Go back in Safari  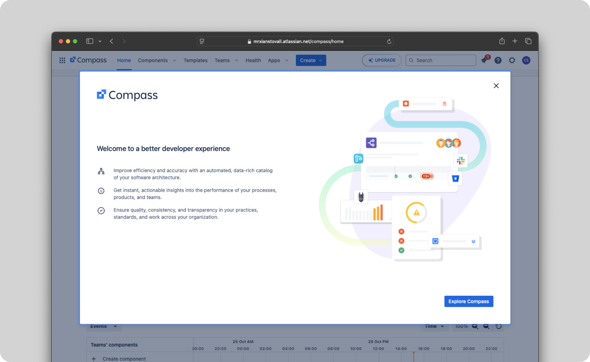(x=111, y=41)
